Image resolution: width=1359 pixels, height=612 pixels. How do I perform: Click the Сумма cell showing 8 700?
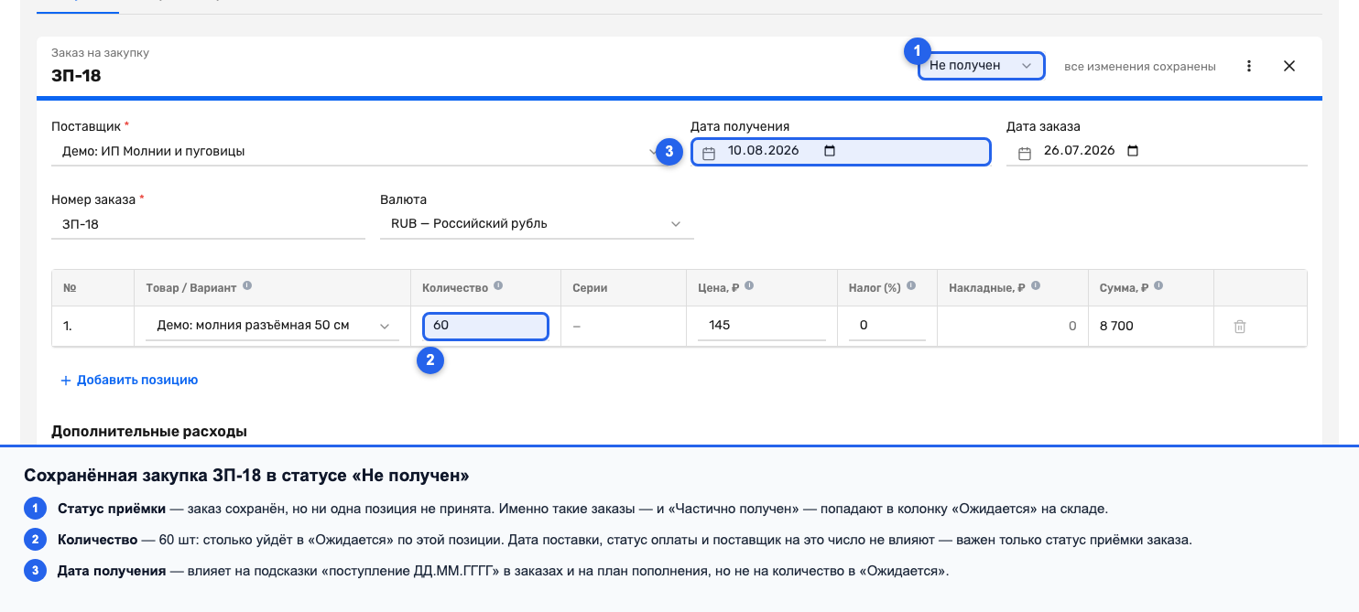1150,326
